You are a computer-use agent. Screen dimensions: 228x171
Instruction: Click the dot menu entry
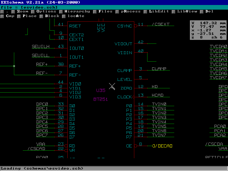tap(7, 12)
